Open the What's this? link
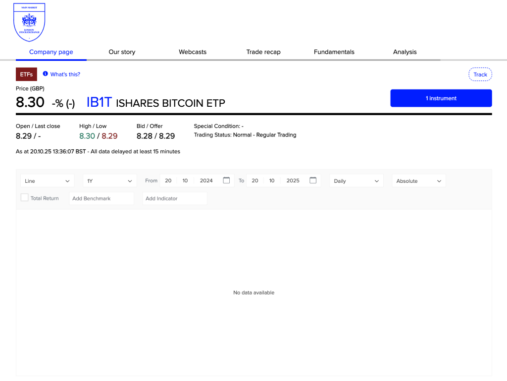This screenshot has width=507, height=381. [65, 75]
